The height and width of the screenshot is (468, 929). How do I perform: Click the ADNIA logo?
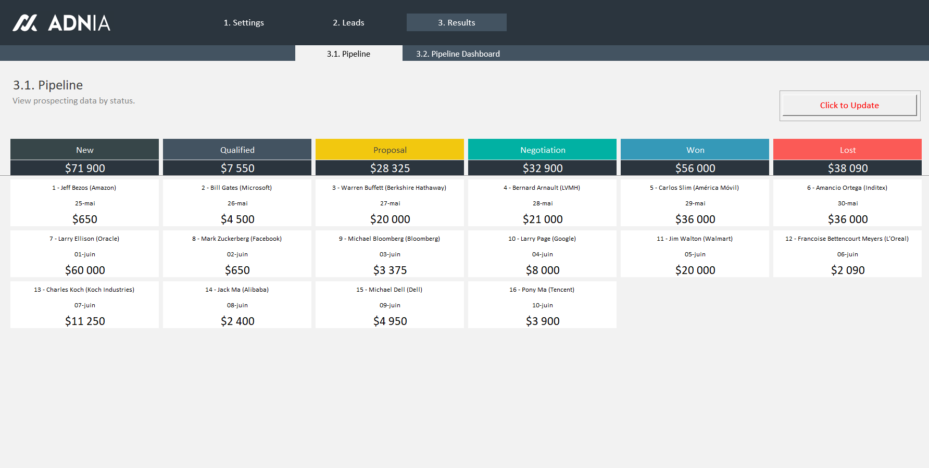point(61,23)
